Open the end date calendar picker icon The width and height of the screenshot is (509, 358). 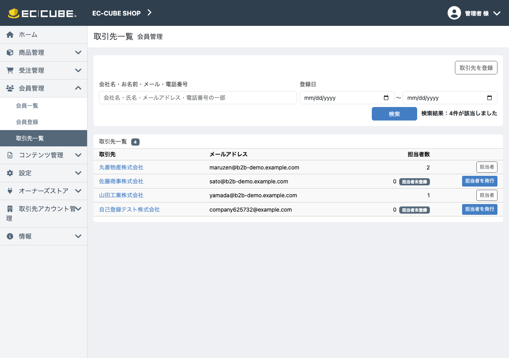click(490, 98)
